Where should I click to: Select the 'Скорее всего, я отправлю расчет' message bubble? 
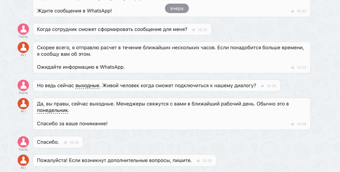pos(170,51)
